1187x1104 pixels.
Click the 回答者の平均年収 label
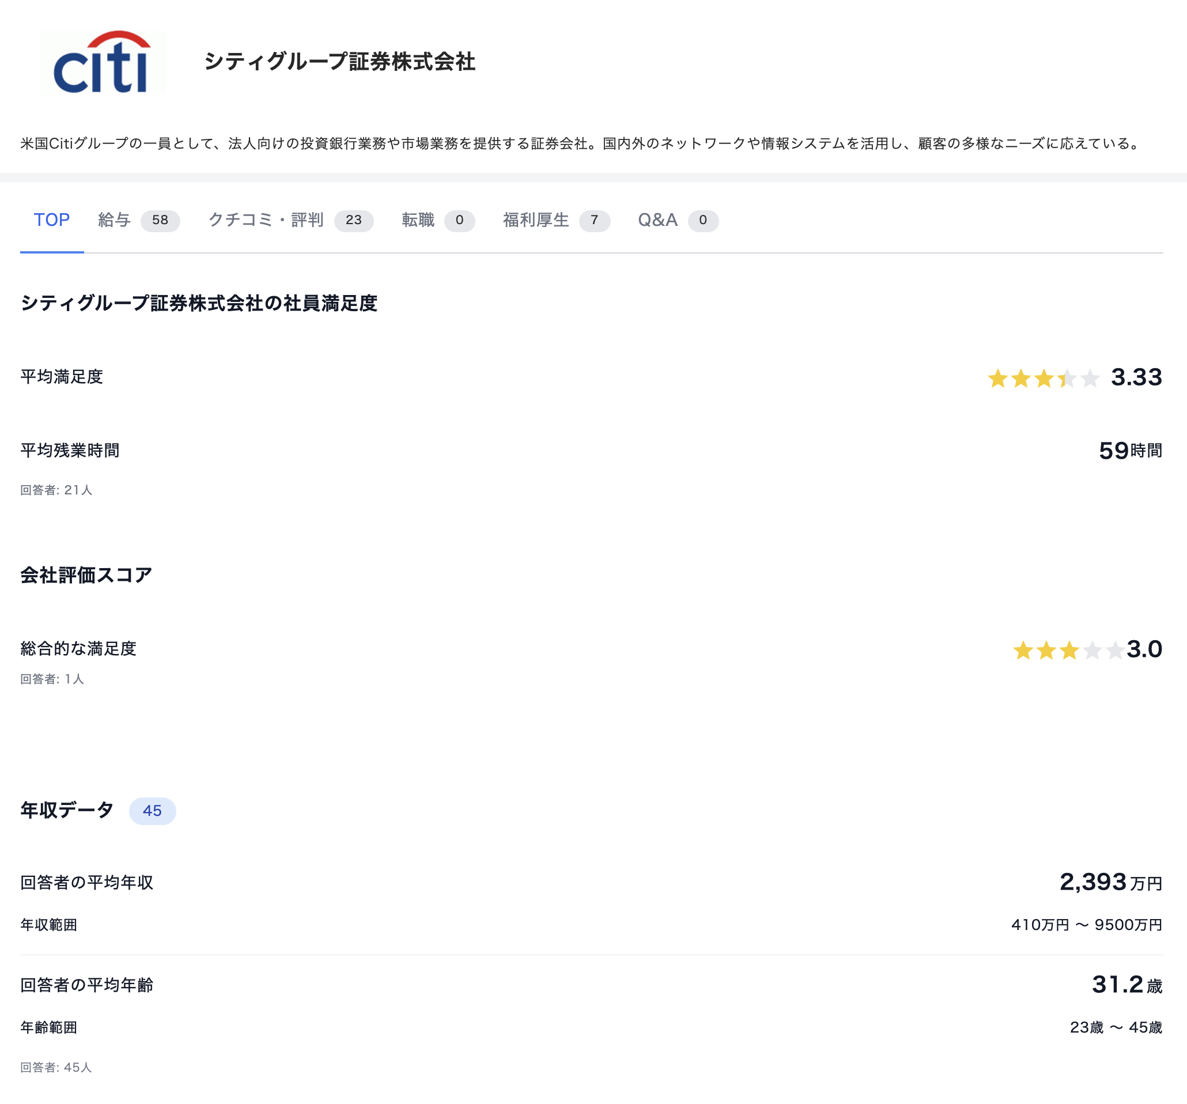[86, 883]
